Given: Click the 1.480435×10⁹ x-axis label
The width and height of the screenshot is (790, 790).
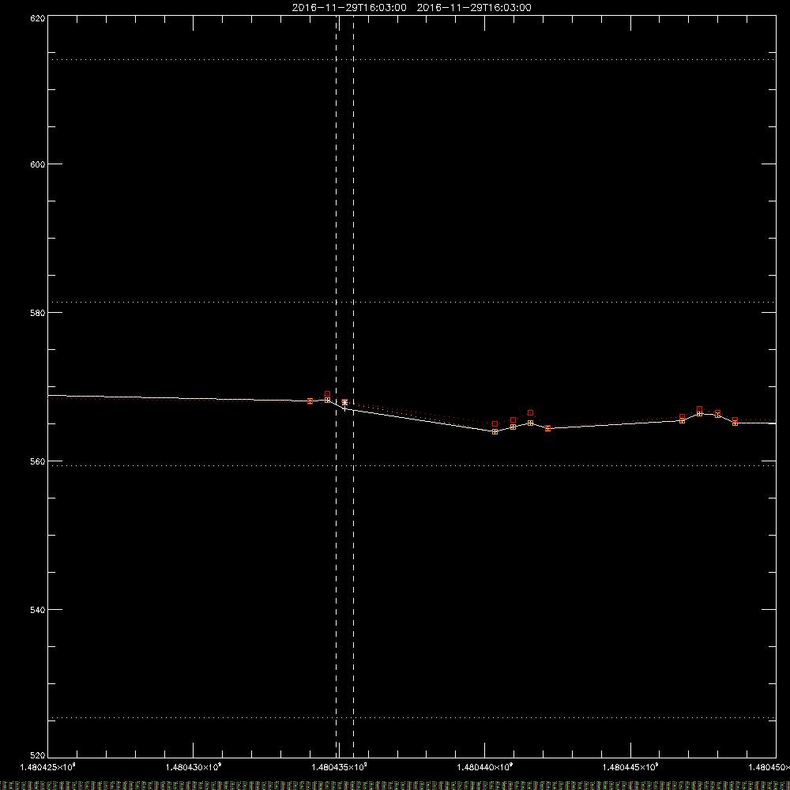Looking at the screenshot, I should (x=339, y=767).
